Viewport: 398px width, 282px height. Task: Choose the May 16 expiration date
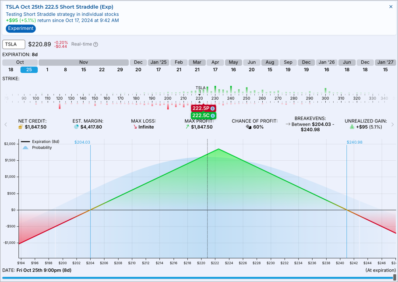(x=233, y=70)
